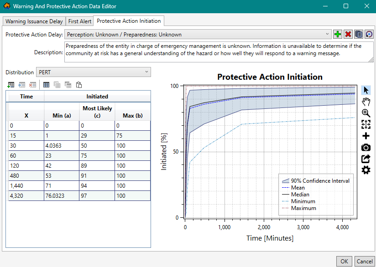Image resolution: width=376 pixels, height=267 pixels.
Task: Copy the Protective Action Delay data
Action: pos(359,34)
